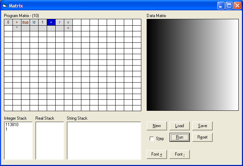Select the 'v' down-arrow cell

[68, 22]
